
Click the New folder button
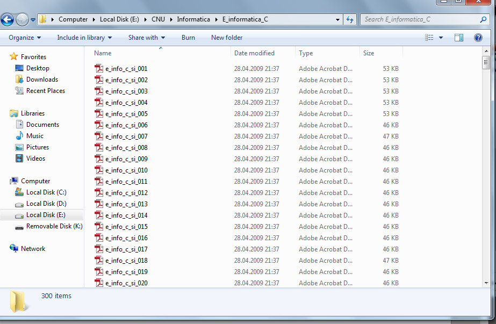click(227, 38)
